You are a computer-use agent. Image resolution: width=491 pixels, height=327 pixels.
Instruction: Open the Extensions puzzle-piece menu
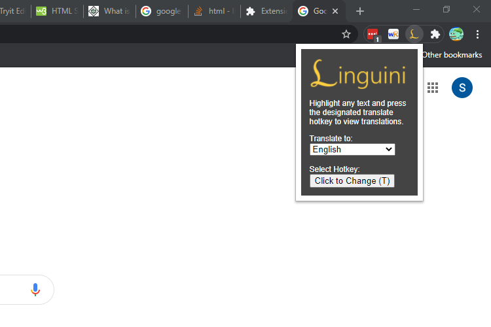click(x=435, y=34)
